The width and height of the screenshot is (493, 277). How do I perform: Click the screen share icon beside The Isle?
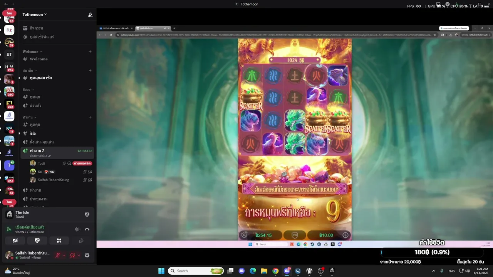click(87, 215)
